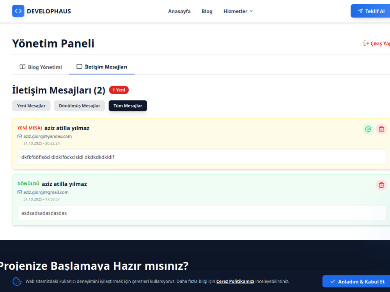Screen dimensions: 390x292
Task: Click the logout arrow icon beside Çıkış Yap
Action: [366, 43]
